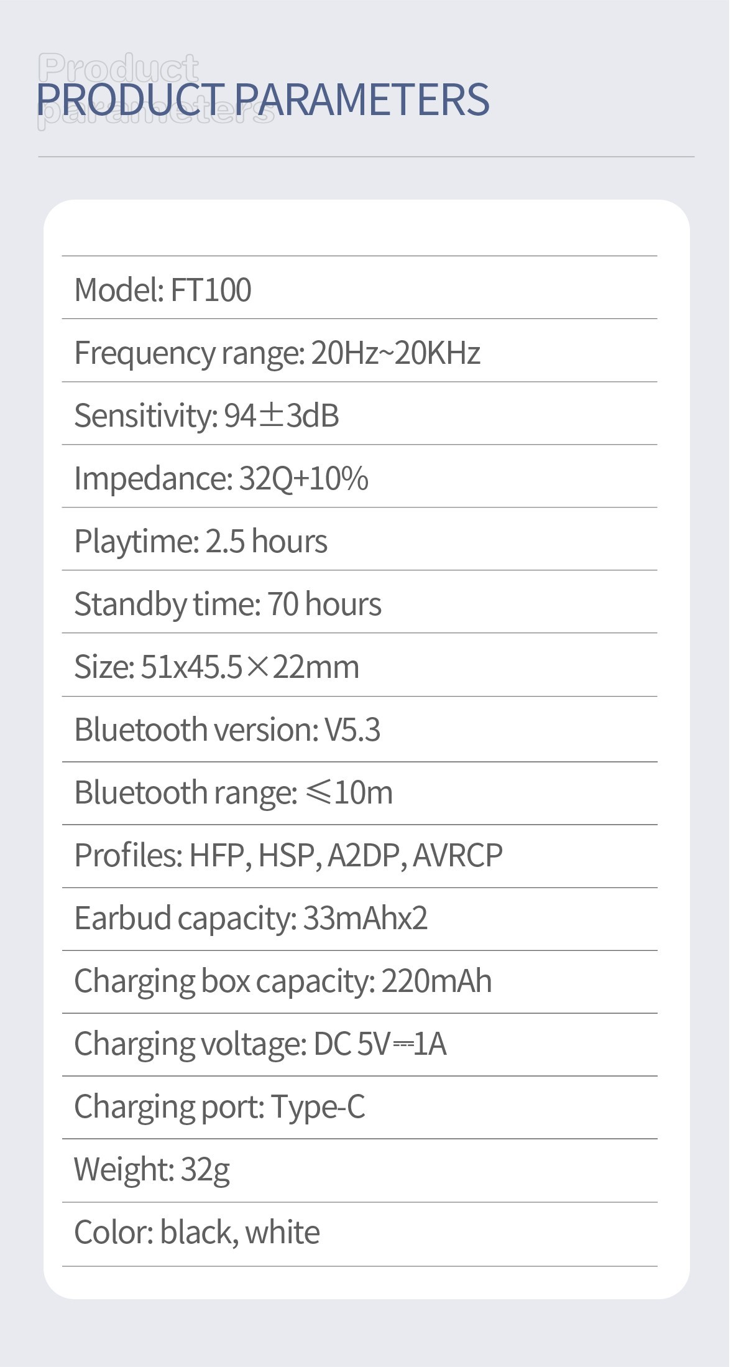Click the Impedance 32Q+10% entry
Viewport: 731px width, 1367px height.
click(221, 478)
